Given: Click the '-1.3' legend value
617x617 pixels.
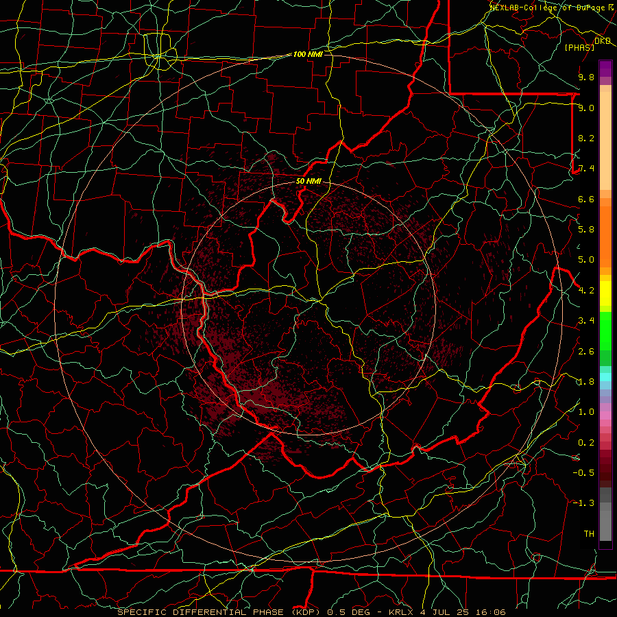Looking at the screenshot, I should (x=583, y=503).
